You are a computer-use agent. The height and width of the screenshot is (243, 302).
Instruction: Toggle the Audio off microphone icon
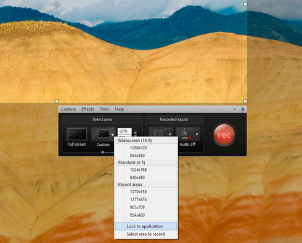tap(186, 134)
